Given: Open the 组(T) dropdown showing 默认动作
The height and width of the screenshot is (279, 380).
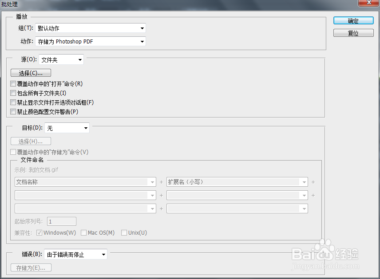Looking at the screenshot, I should coord(91,28).
